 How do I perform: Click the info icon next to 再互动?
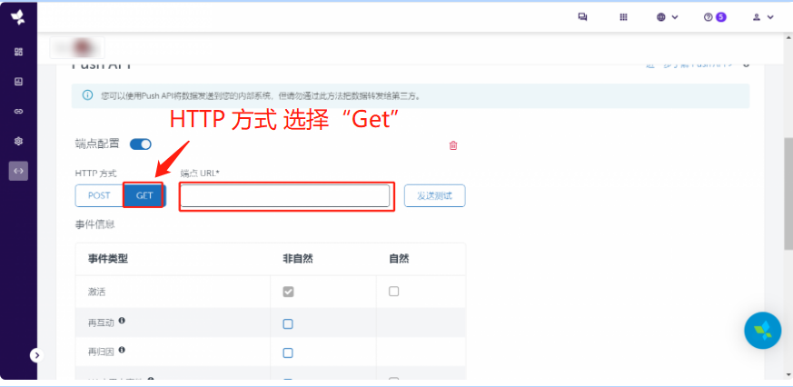pyautogui.click(x=122, y=320)
